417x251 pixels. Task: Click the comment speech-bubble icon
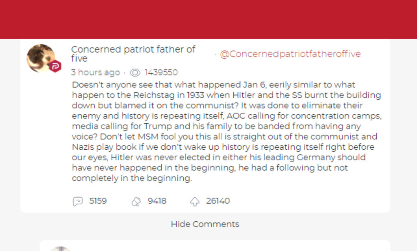(x=78, y=201)
